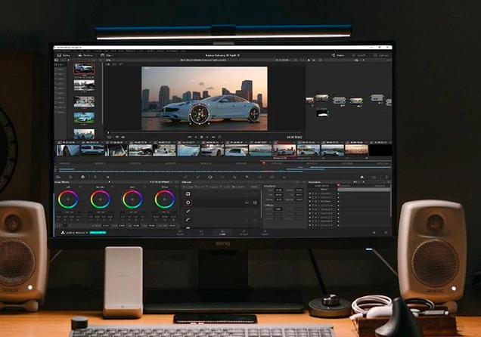This screenshot has height=337, width=481.
Task: Select the Polygon pen window tool
Action: point(188,212)
